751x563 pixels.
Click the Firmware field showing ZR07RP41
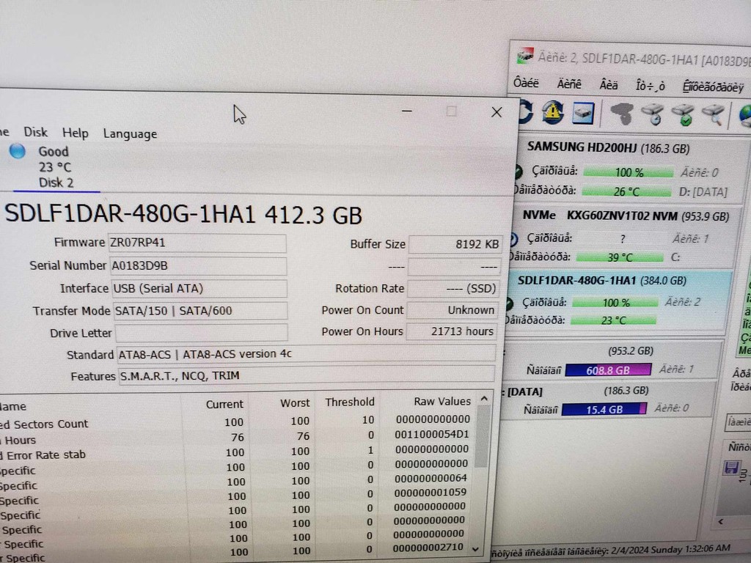pyautogui.click(x=197, y=243)
